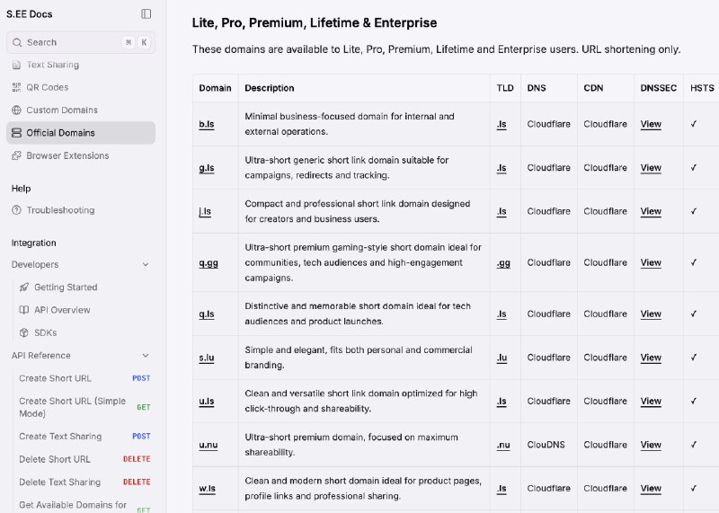719x513 pixels.
Task: Click the .gg TLD link
Action: (x=503, y=263)
